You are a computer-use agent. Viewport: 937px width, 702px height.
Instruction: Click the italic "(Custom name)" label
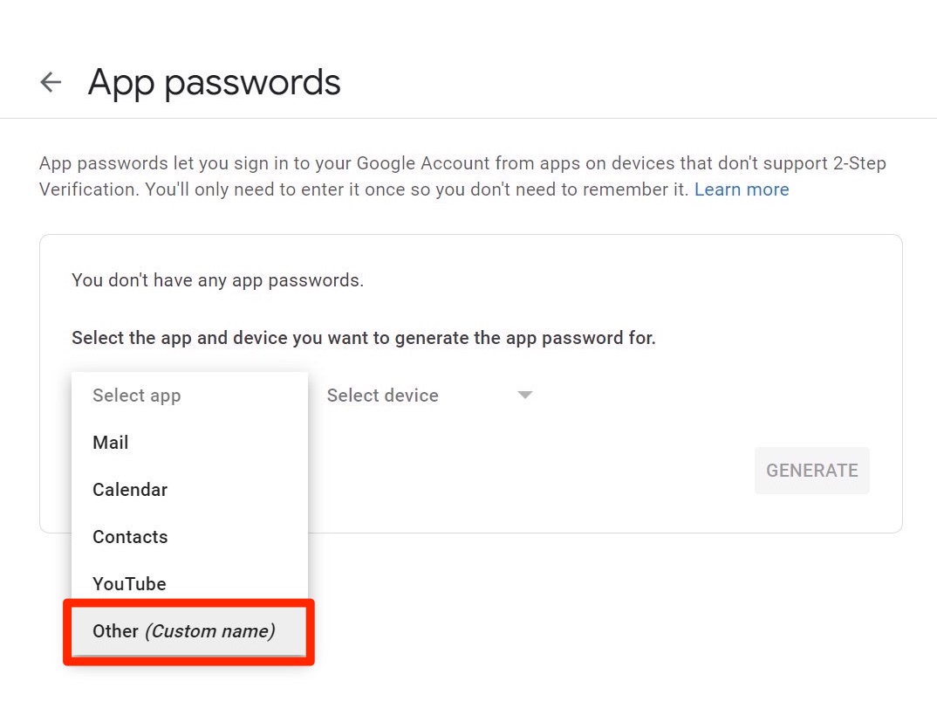(x=209, y=631)
